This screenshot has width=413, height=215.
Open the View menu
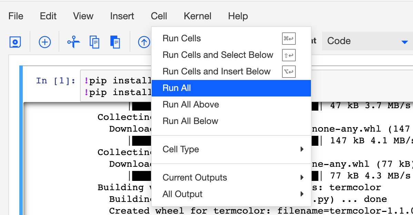pyautogui.click(x=83, y=16)
